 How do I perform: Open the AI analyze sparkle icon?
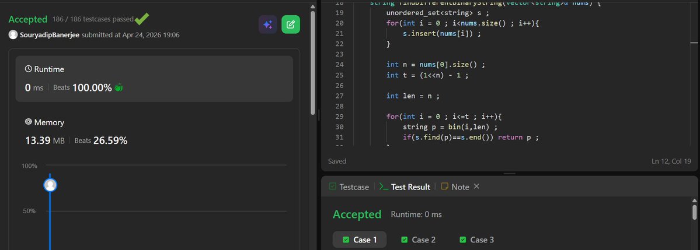(x=268, y=24)
